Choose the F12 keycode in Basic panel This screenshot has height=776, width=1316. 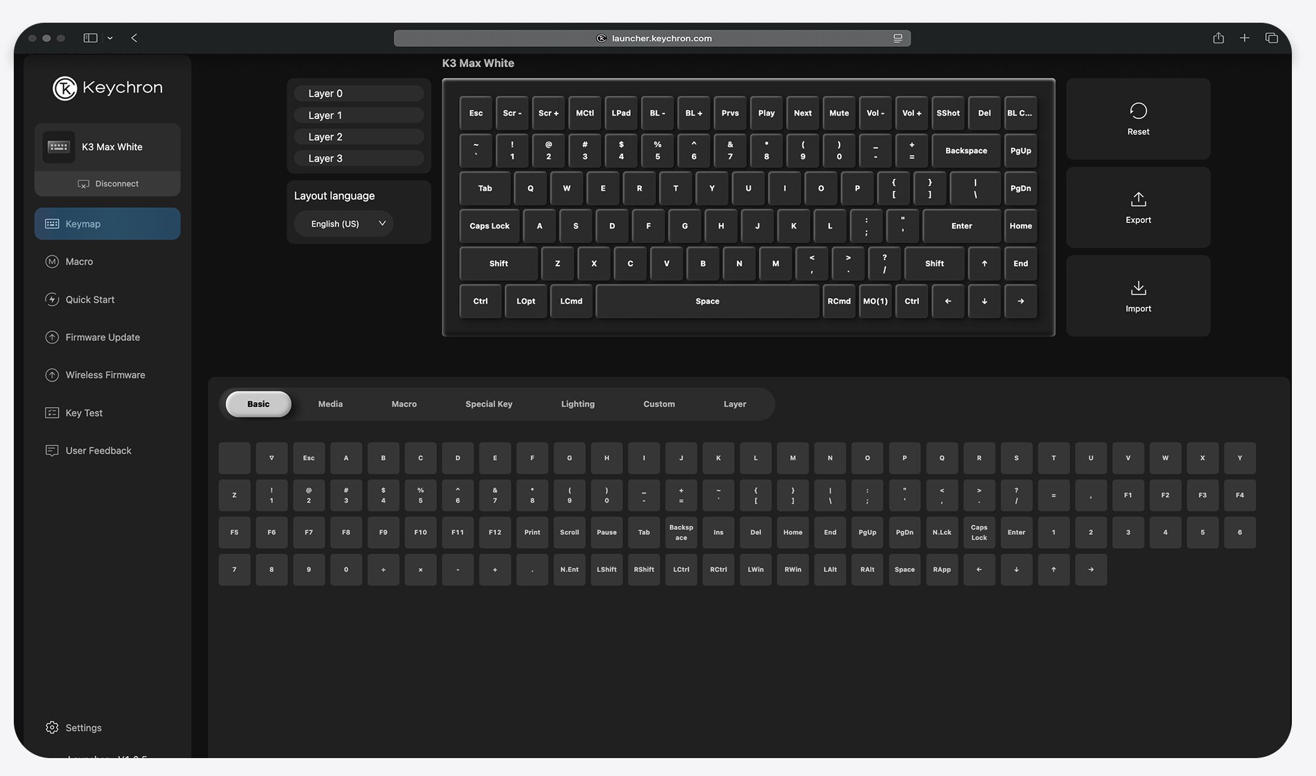click(x=495, y=532)
